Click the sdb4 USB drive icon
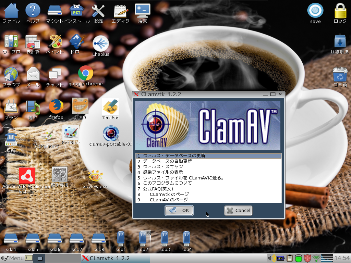Screen dimensions: 351x263 tap(186, 238)
